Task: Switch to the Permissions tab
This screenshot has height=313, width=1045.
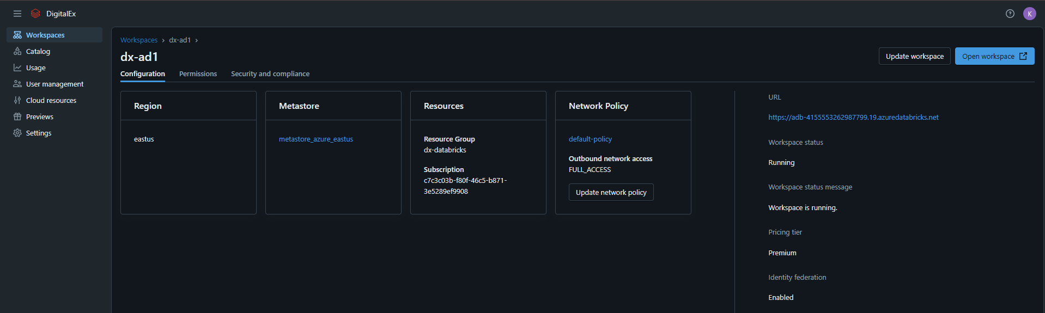Action: (198, 73)
